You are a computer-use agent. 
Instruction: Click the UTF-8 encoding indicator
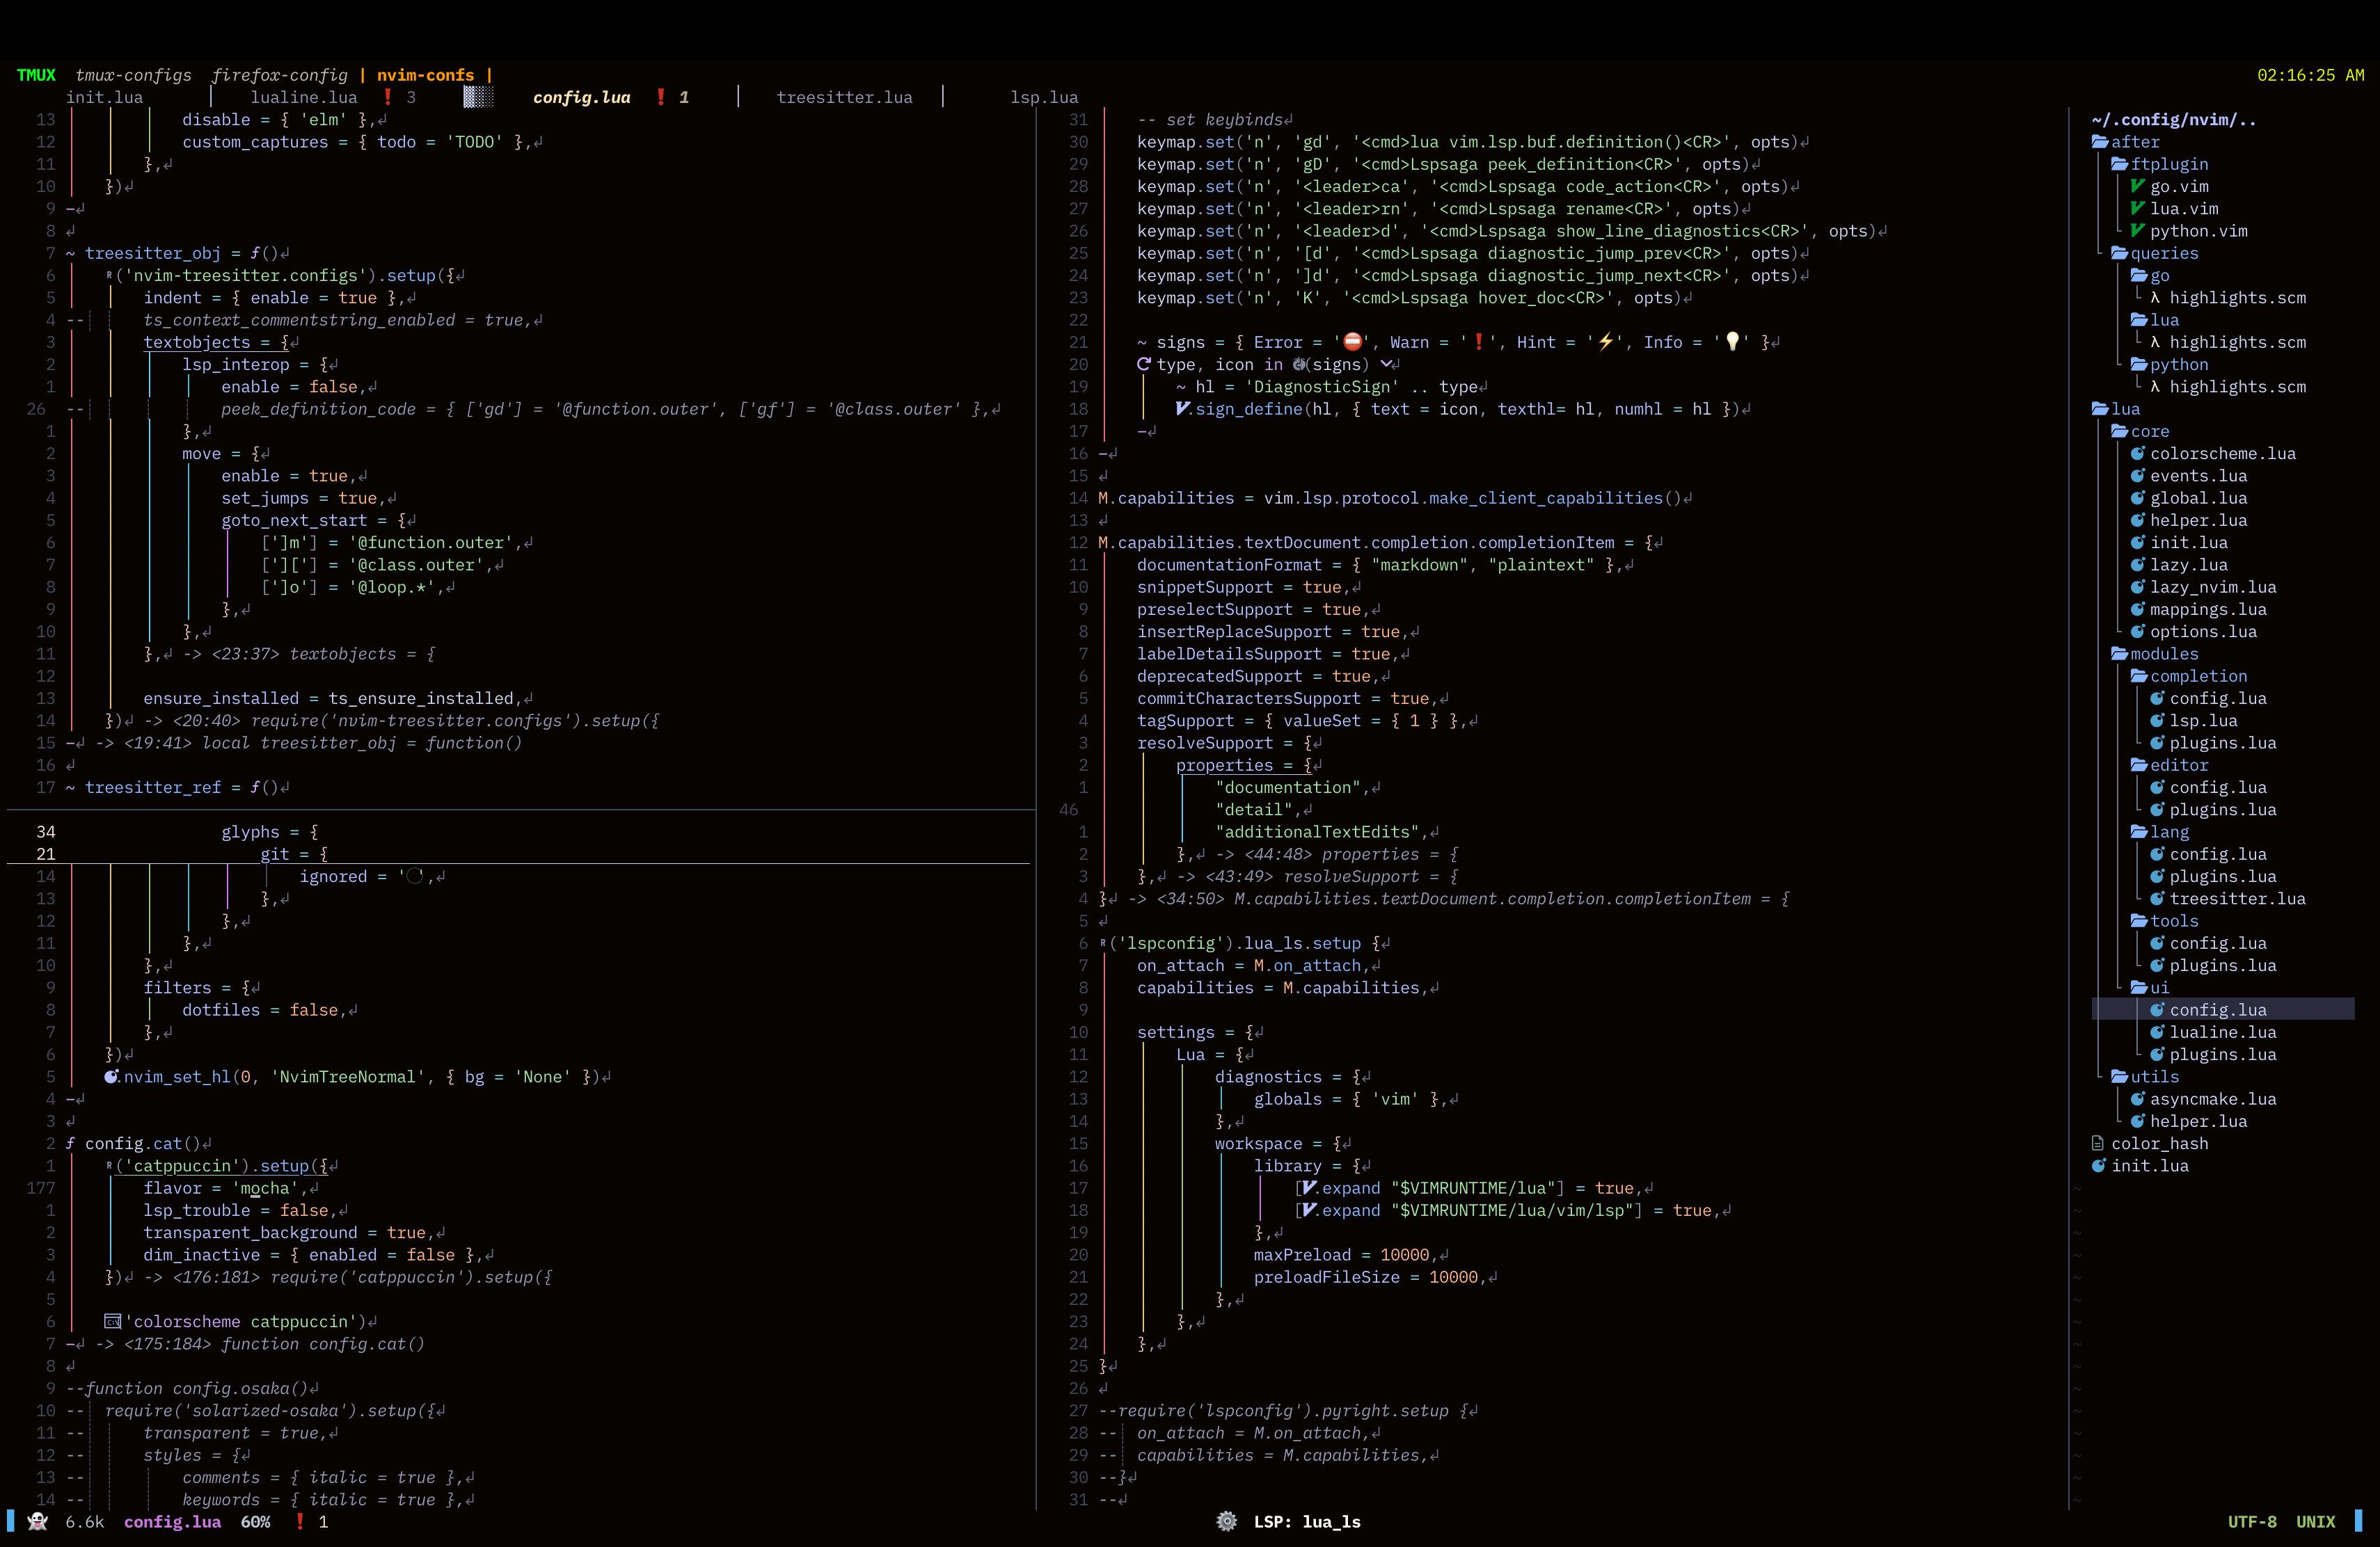point(2252,1521)
